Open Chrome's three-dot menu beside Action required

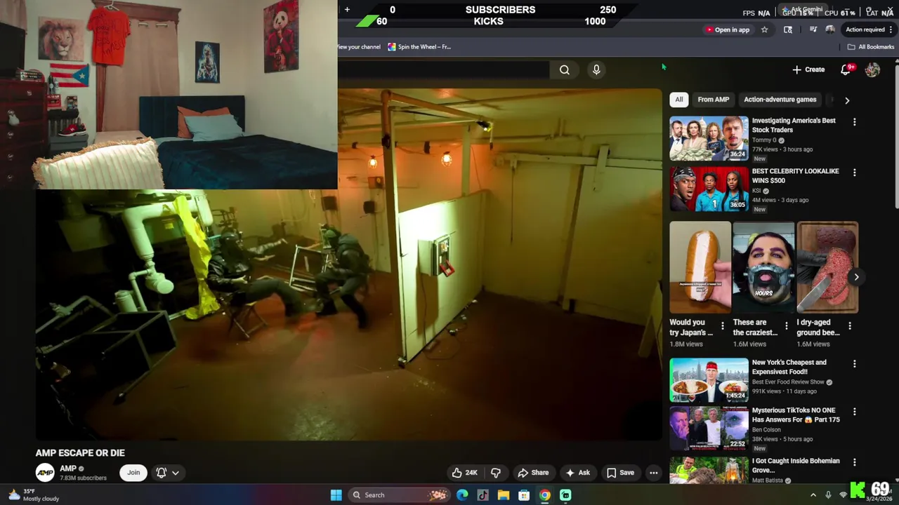tap(891, 29)
